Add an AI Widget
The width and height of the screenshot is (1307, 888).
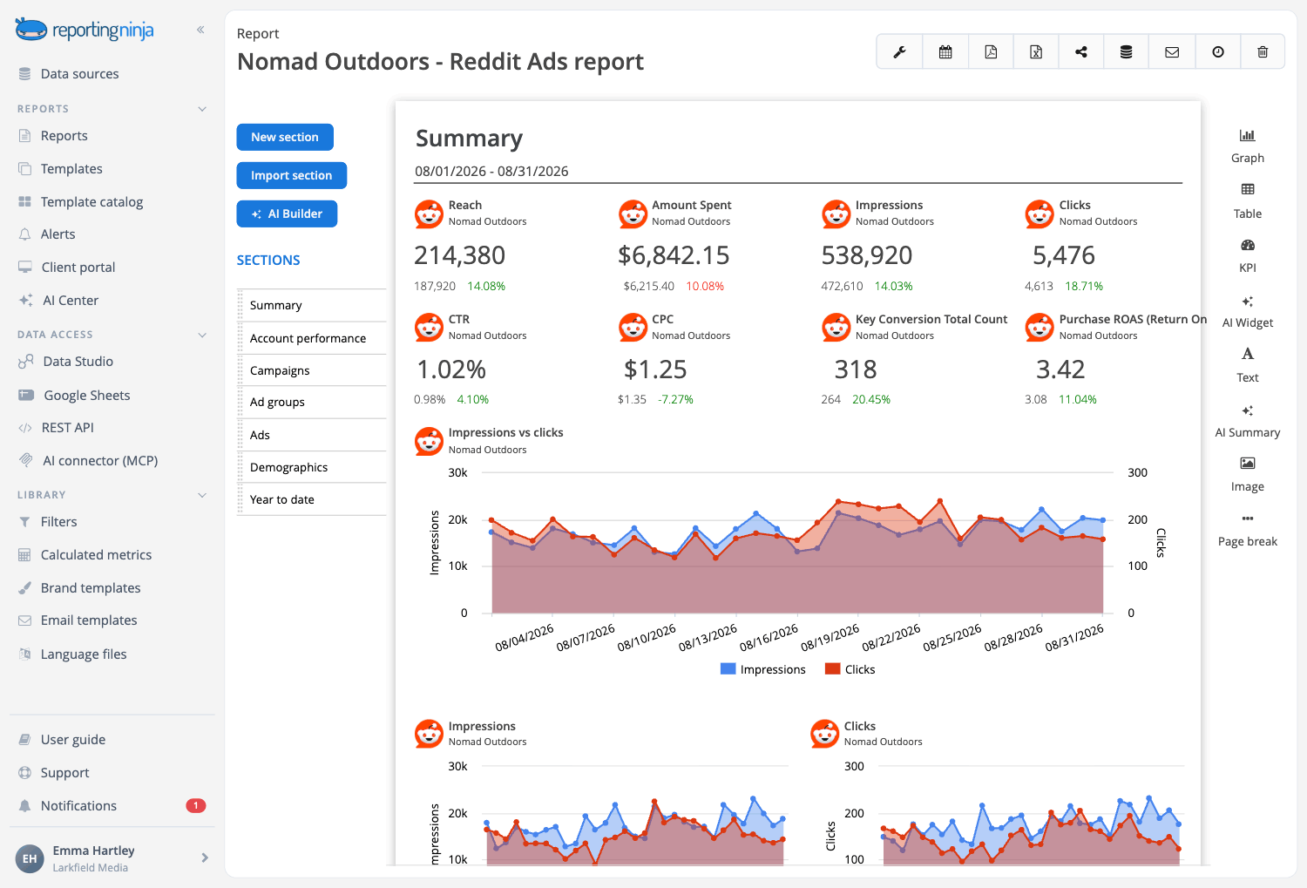point(1248,311)
